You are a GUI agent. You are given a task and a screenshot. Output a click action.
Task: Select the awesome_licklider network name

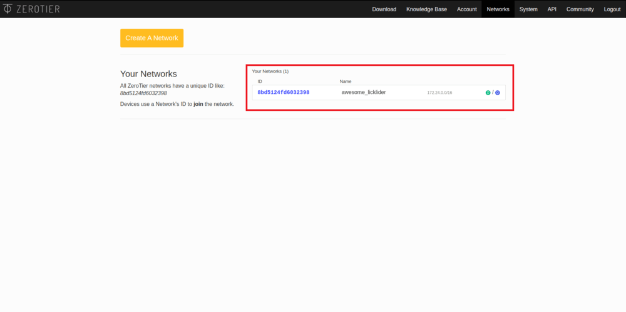pyautogui.click(x=363, y=93)
